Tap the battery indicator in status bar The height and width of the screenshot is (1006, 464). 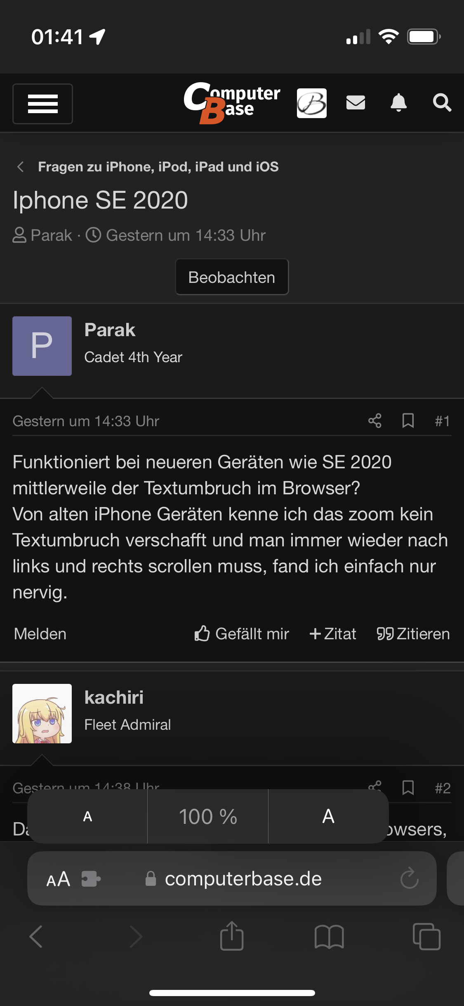(424, 37)
